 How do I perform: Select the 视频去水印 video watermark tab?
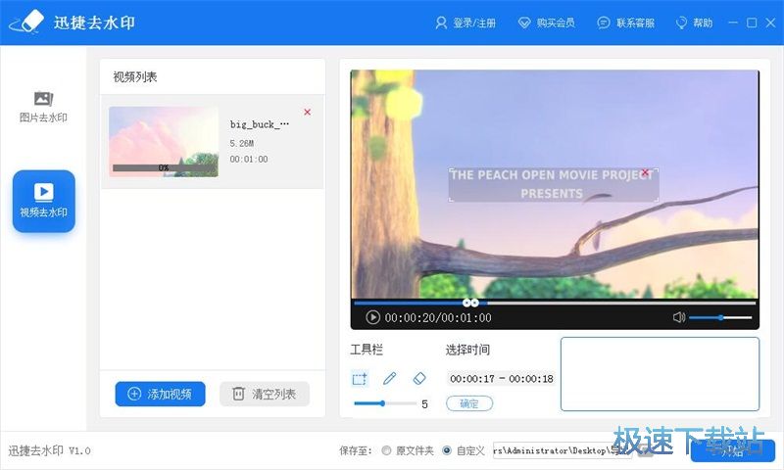[44, 201]
